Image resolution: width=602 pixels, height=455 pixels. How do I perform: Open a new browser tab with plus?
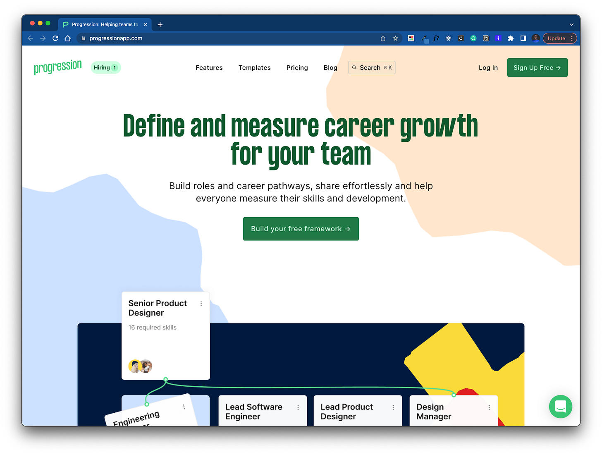pyautogui.click(x=160, y=24)
